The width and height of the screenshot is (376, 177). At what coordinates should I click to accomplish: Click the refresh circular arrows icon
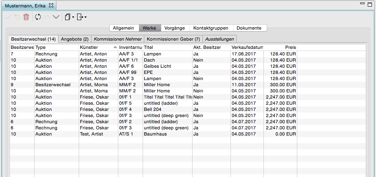click(38, 17)
